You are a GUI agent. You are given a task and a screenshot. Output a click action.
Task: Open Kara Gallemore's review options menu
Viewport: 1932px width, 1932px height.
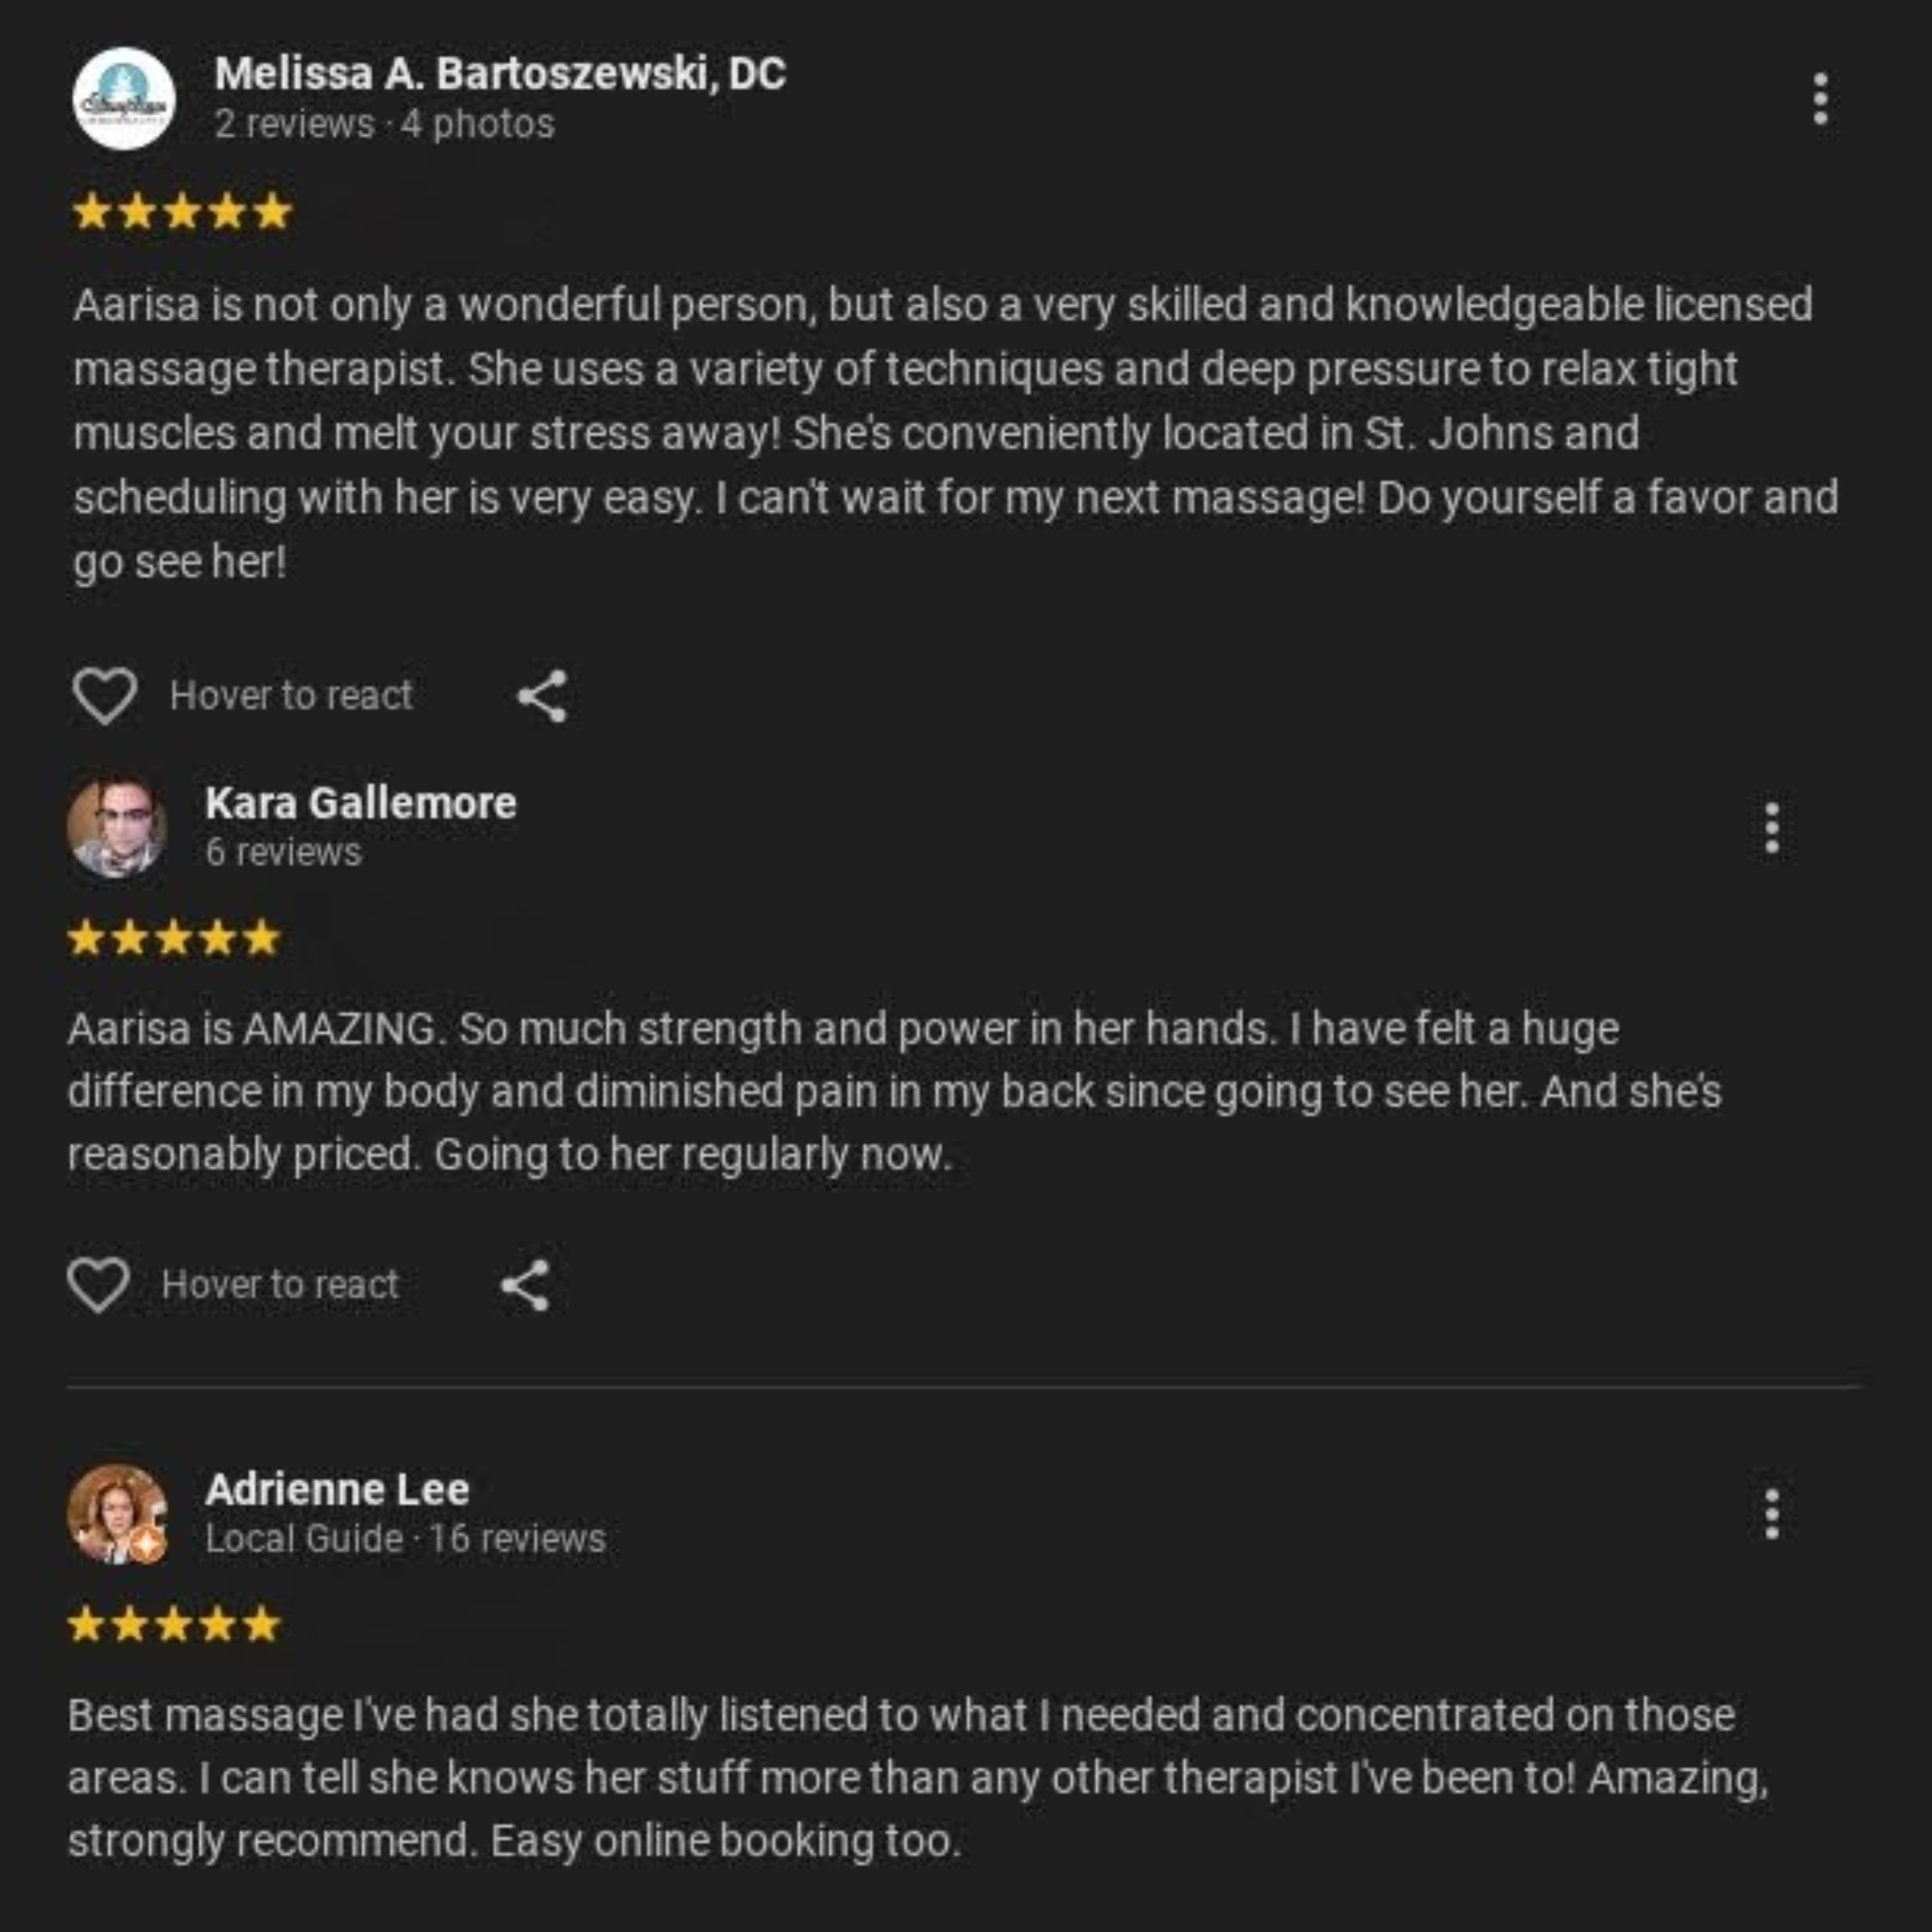[1771, 828]
